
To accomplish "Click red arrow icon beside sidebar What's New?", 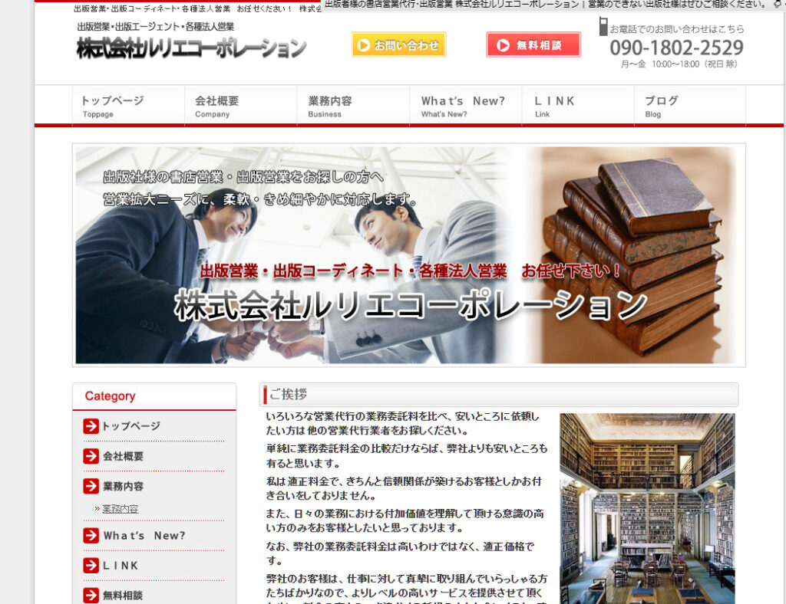I will 91,536.
